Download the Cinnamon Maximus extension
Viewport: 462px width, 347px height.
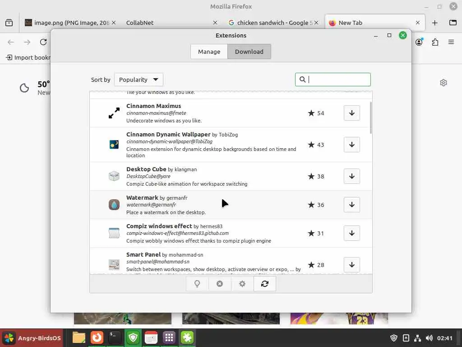pyautogui.click(x=351, y=113)
